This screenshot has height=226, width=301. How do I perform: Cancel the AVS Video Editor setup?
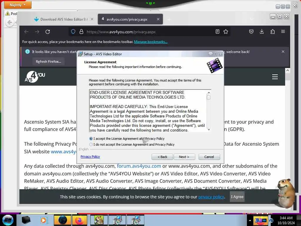tap(209, 157)
